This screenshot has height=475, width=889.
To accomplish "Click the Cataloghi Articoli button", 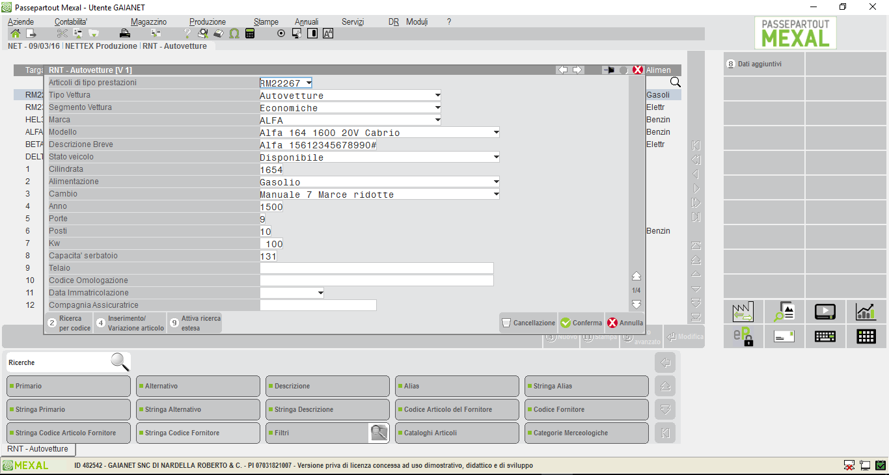I will tap(457, 433).
